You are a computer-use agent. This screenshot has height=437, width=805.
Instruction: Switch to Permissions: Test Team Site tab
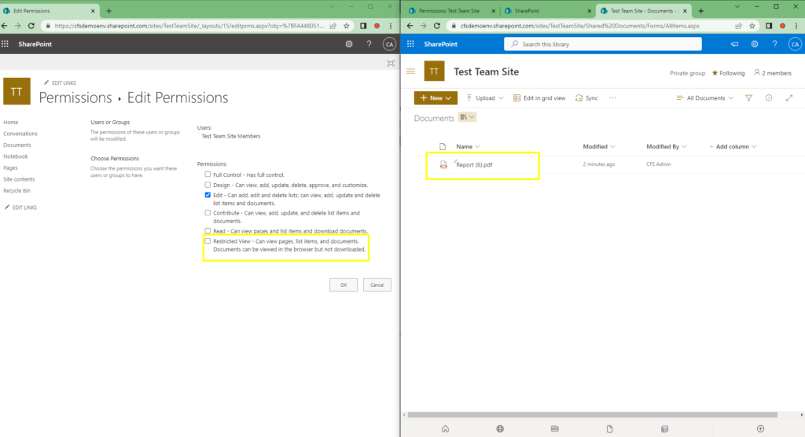point(449,11)
